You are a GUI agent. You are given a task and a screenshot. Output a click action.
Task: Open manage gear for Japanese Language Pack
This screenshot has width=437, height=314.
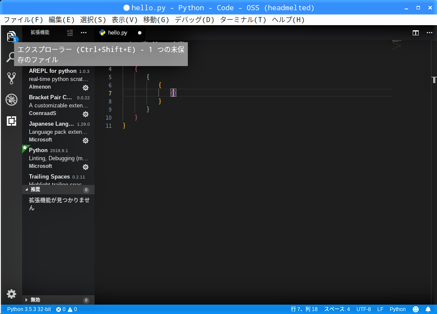(x=86, y=141)
